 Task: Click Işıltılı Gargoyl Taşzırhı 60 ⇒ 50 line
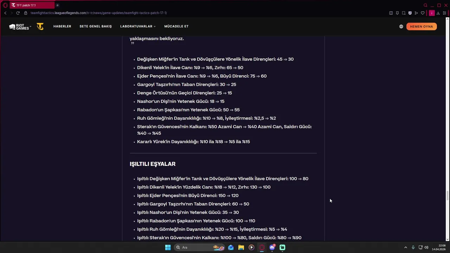coord(193,204)
